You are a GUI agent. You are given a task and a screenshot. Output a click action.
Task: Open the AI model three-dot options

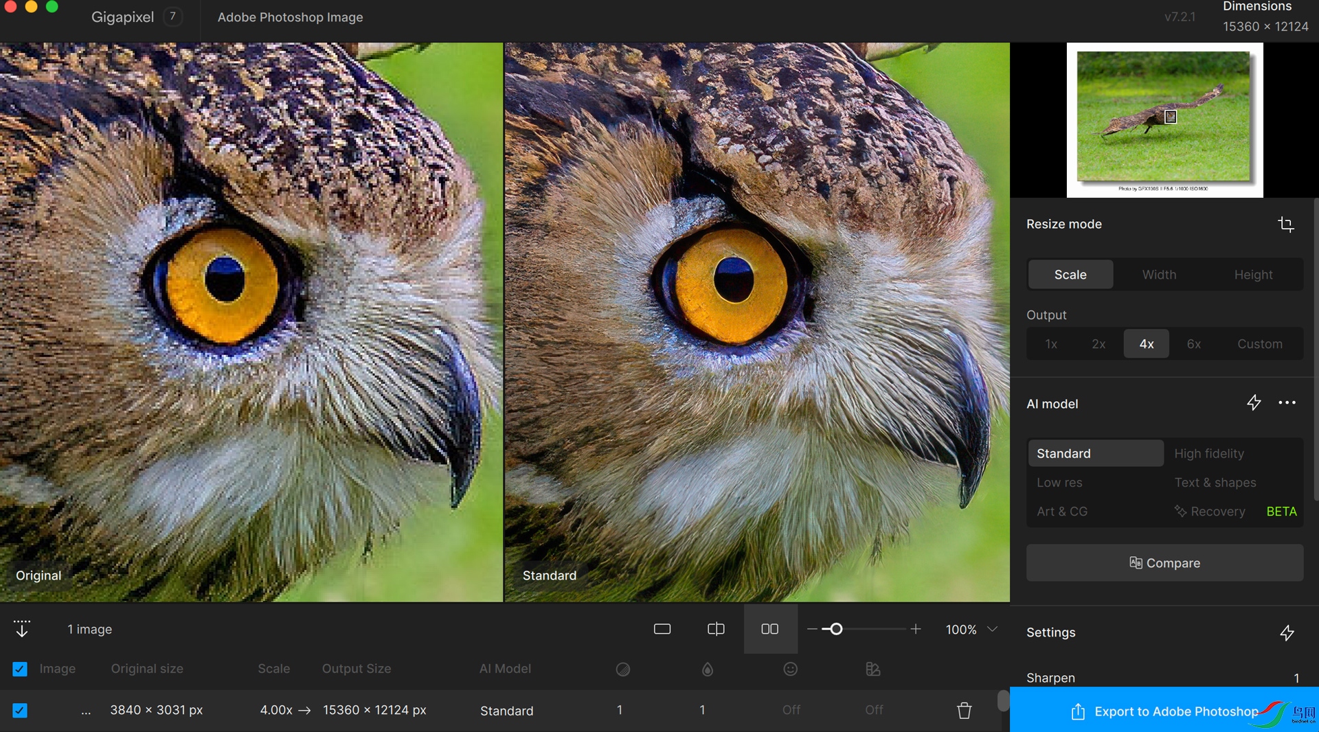point(1287,403)
